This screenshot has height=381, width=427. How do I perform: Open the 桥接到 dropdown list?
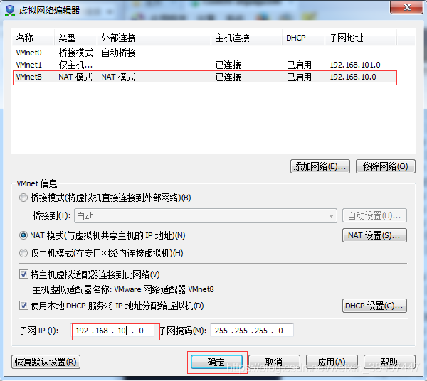click(x=206, y=216)
